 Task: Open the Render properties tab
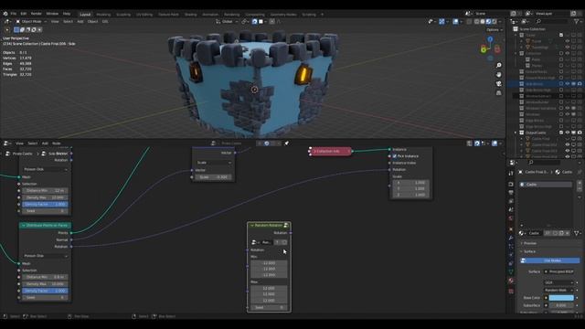(511, 185)
